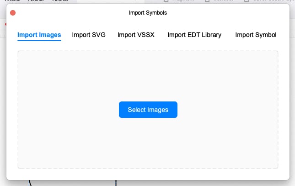Viewport: 295px width, 186px height.
Task: Activate the Import Images tab
Action: pos(39,35)
